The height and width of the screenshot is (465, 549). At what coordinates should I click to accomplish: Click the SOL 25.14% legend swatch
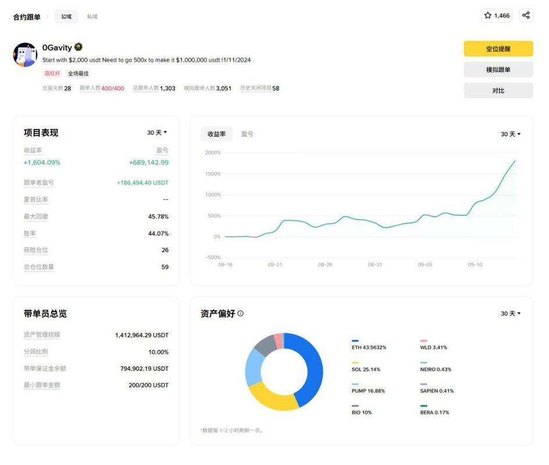(355, 363)
